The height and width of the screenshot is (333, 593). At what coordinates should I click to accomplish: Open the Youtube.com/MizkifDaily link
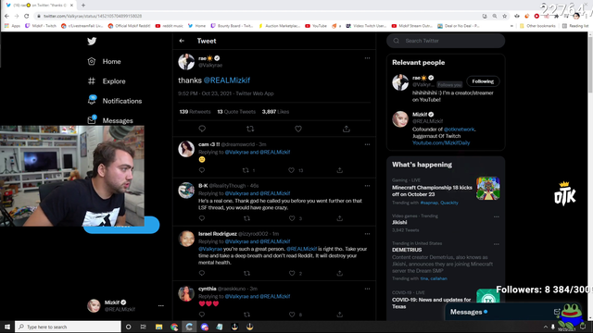click(441, 142)
